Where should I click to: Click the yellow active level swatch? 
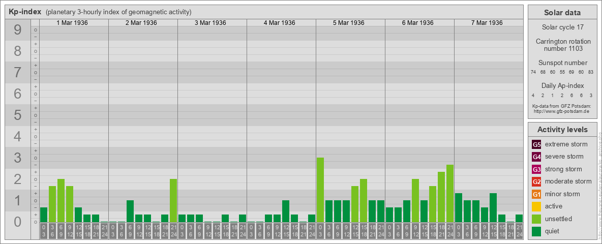(536, 206)
